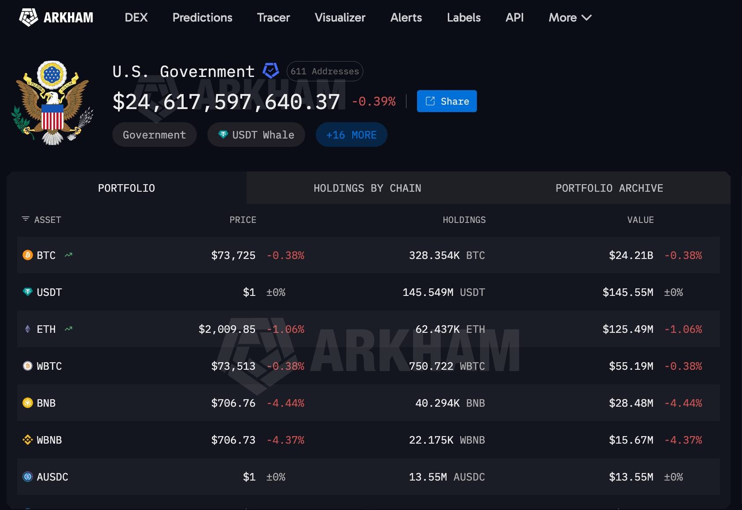This screenshot has width=742, height=510.
Task: Click the ETH asset name
Action: click(46, 329)
